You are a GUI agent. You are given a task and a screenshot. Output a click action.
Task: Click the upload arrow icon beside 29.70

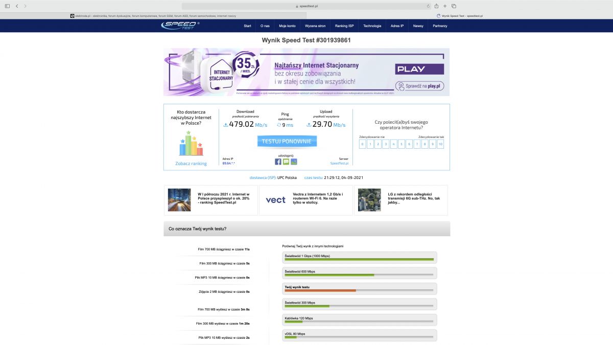point(309,125)
